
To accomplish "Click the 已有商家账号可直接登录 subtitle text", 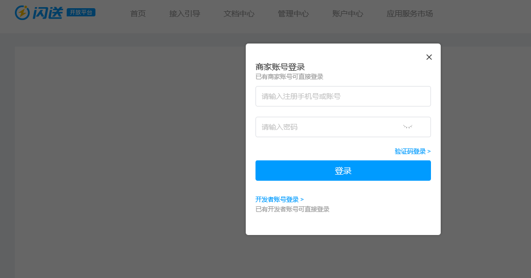I will point(289,77).
